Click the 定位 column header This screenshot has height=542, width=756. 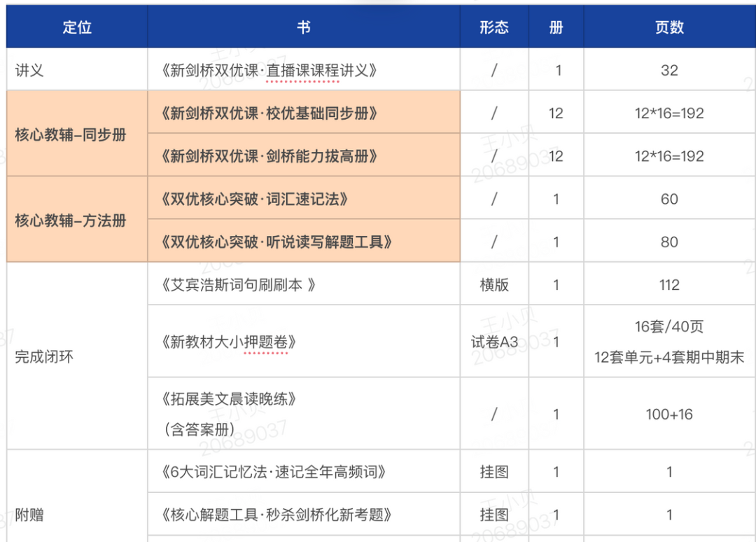click(76, 26)
